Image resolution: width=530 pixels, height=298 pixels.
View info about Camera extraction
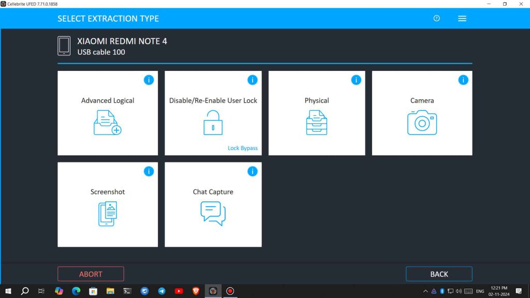[463, 80]
